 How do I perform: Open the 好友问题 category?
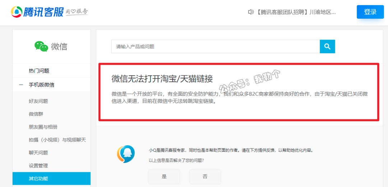pyautogui.click(x=38, y=101)
